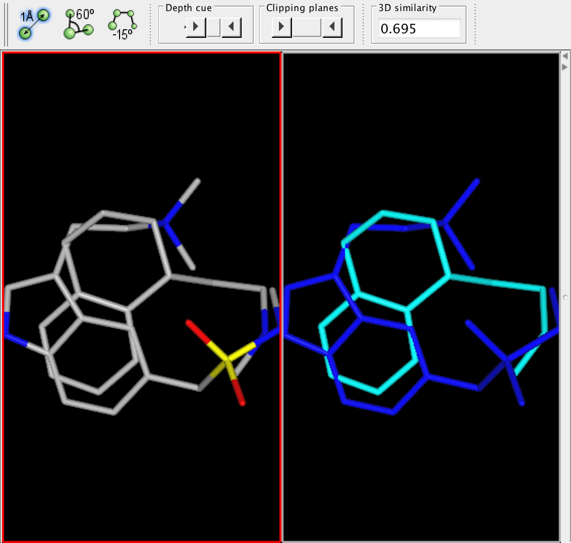Select the -15° torsion angle measurement tool

tap(123, 24)
